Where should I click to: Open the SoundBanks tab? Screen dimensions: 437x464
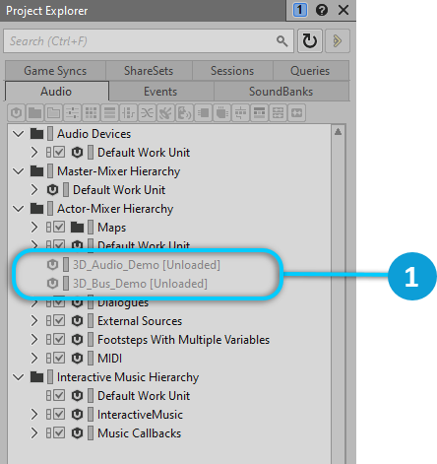tap(281, 92)
